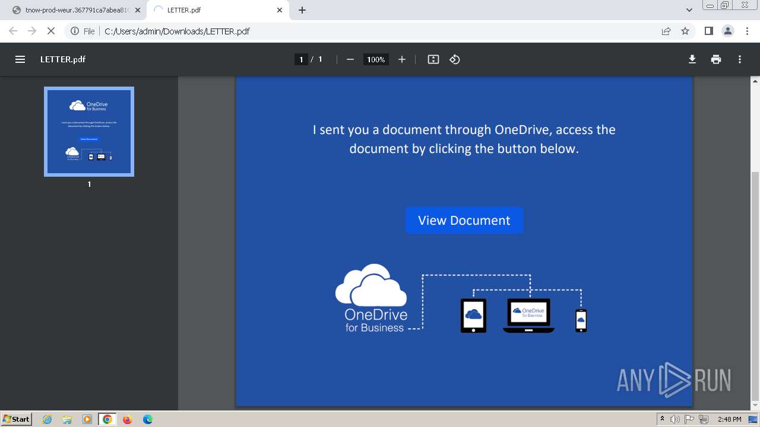
Task: Open the Chrome profile menu
Action: [728, 31]
